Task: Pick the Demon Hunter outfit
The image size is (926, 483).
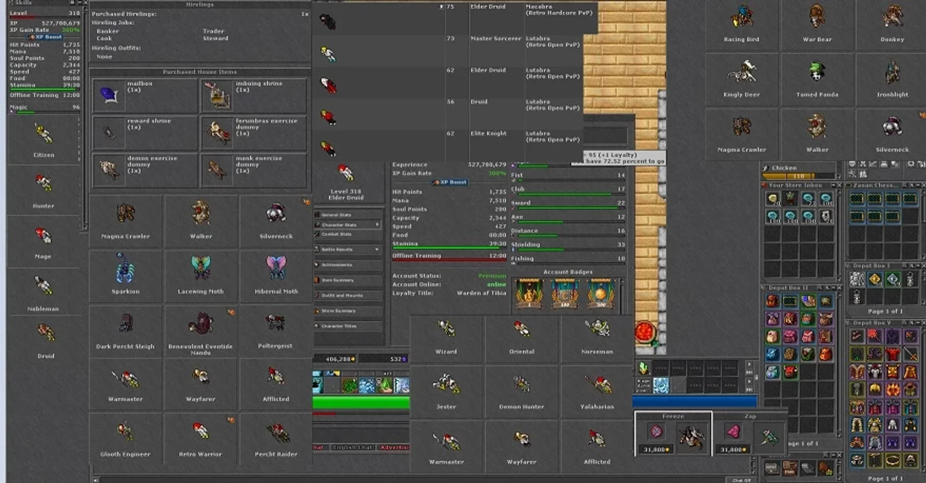Action: (x=522, y=391)
